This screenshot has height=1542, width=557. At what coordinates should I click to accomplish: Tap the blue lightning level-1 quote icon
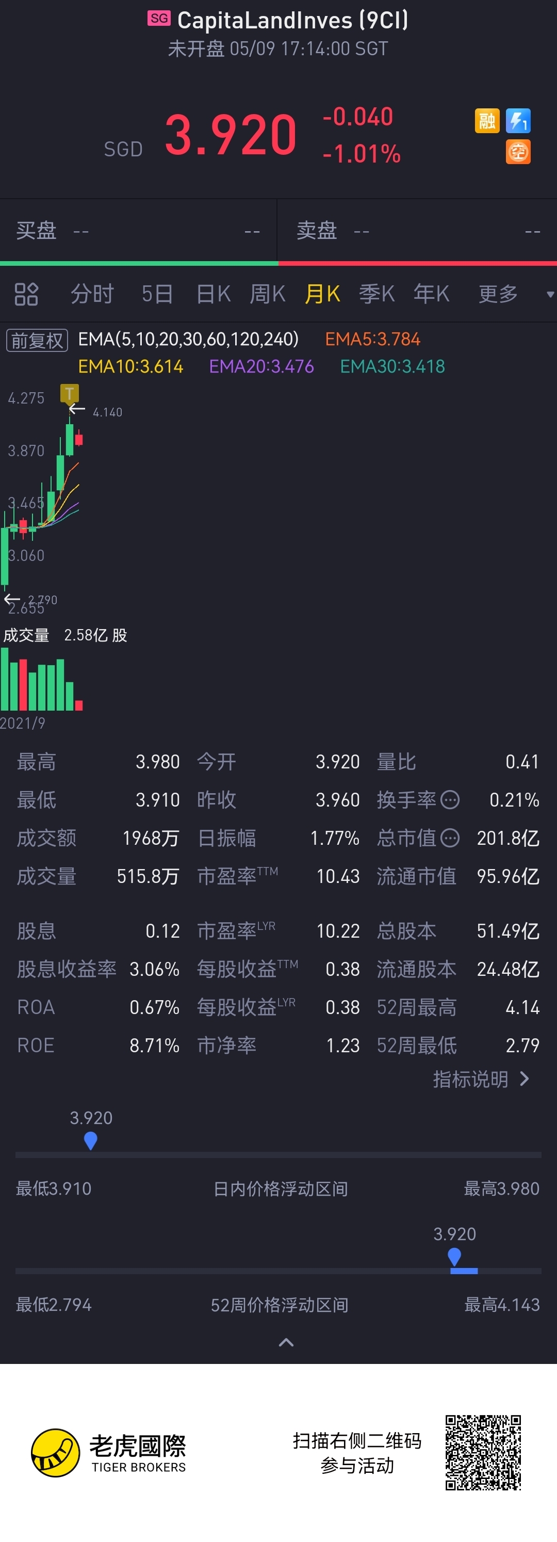518,121
